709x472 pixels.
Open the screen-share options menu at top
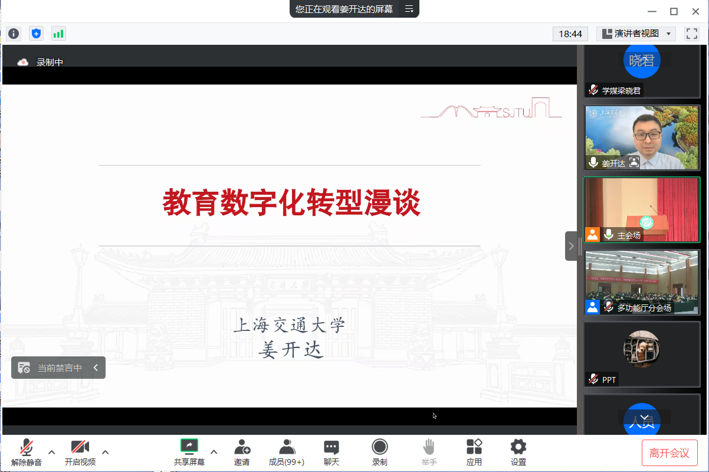tap(409, 9)
